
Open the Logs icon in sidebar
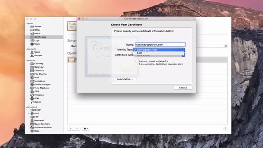(32, 40)
